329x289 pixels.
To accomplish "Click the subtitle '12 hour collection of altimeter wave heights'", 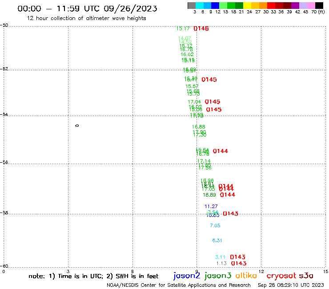I will click(x=86, y=18).
